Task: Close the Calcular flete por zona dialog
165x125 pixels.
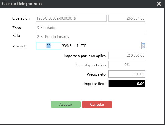Action: click(x=159, y=4)
